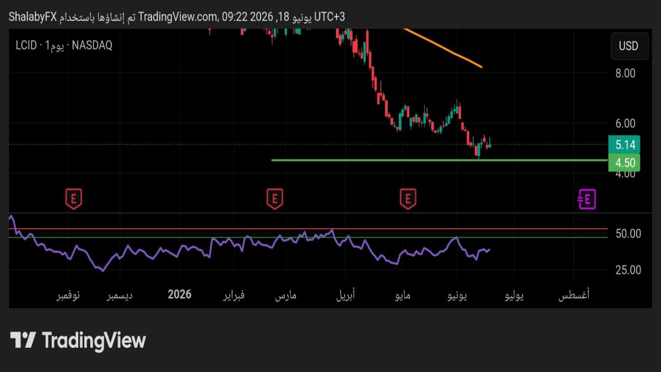661x372 pixels.
Task: Click the purple upcoming earnings marker
Action: click(587, 198)
